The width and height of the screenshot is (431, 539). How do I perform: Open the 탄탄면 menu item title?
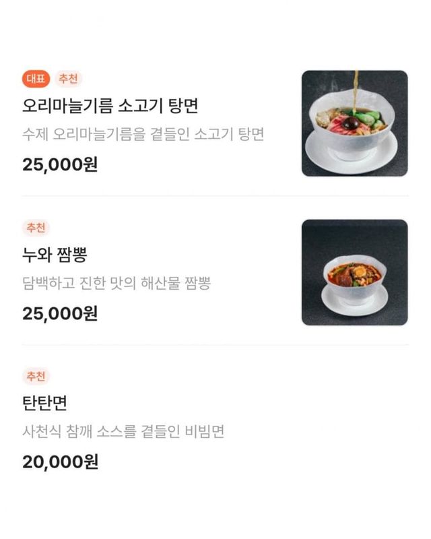coord(44,404)
